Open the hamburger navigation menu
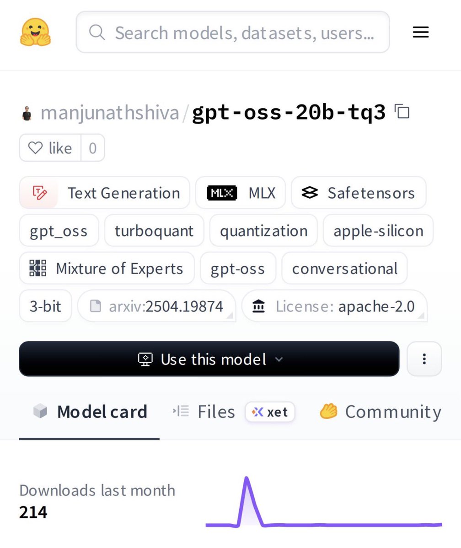 click(x=420, y=32)
